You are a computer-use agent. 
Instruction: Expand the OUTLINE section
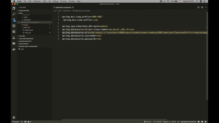tap(34, 36)
